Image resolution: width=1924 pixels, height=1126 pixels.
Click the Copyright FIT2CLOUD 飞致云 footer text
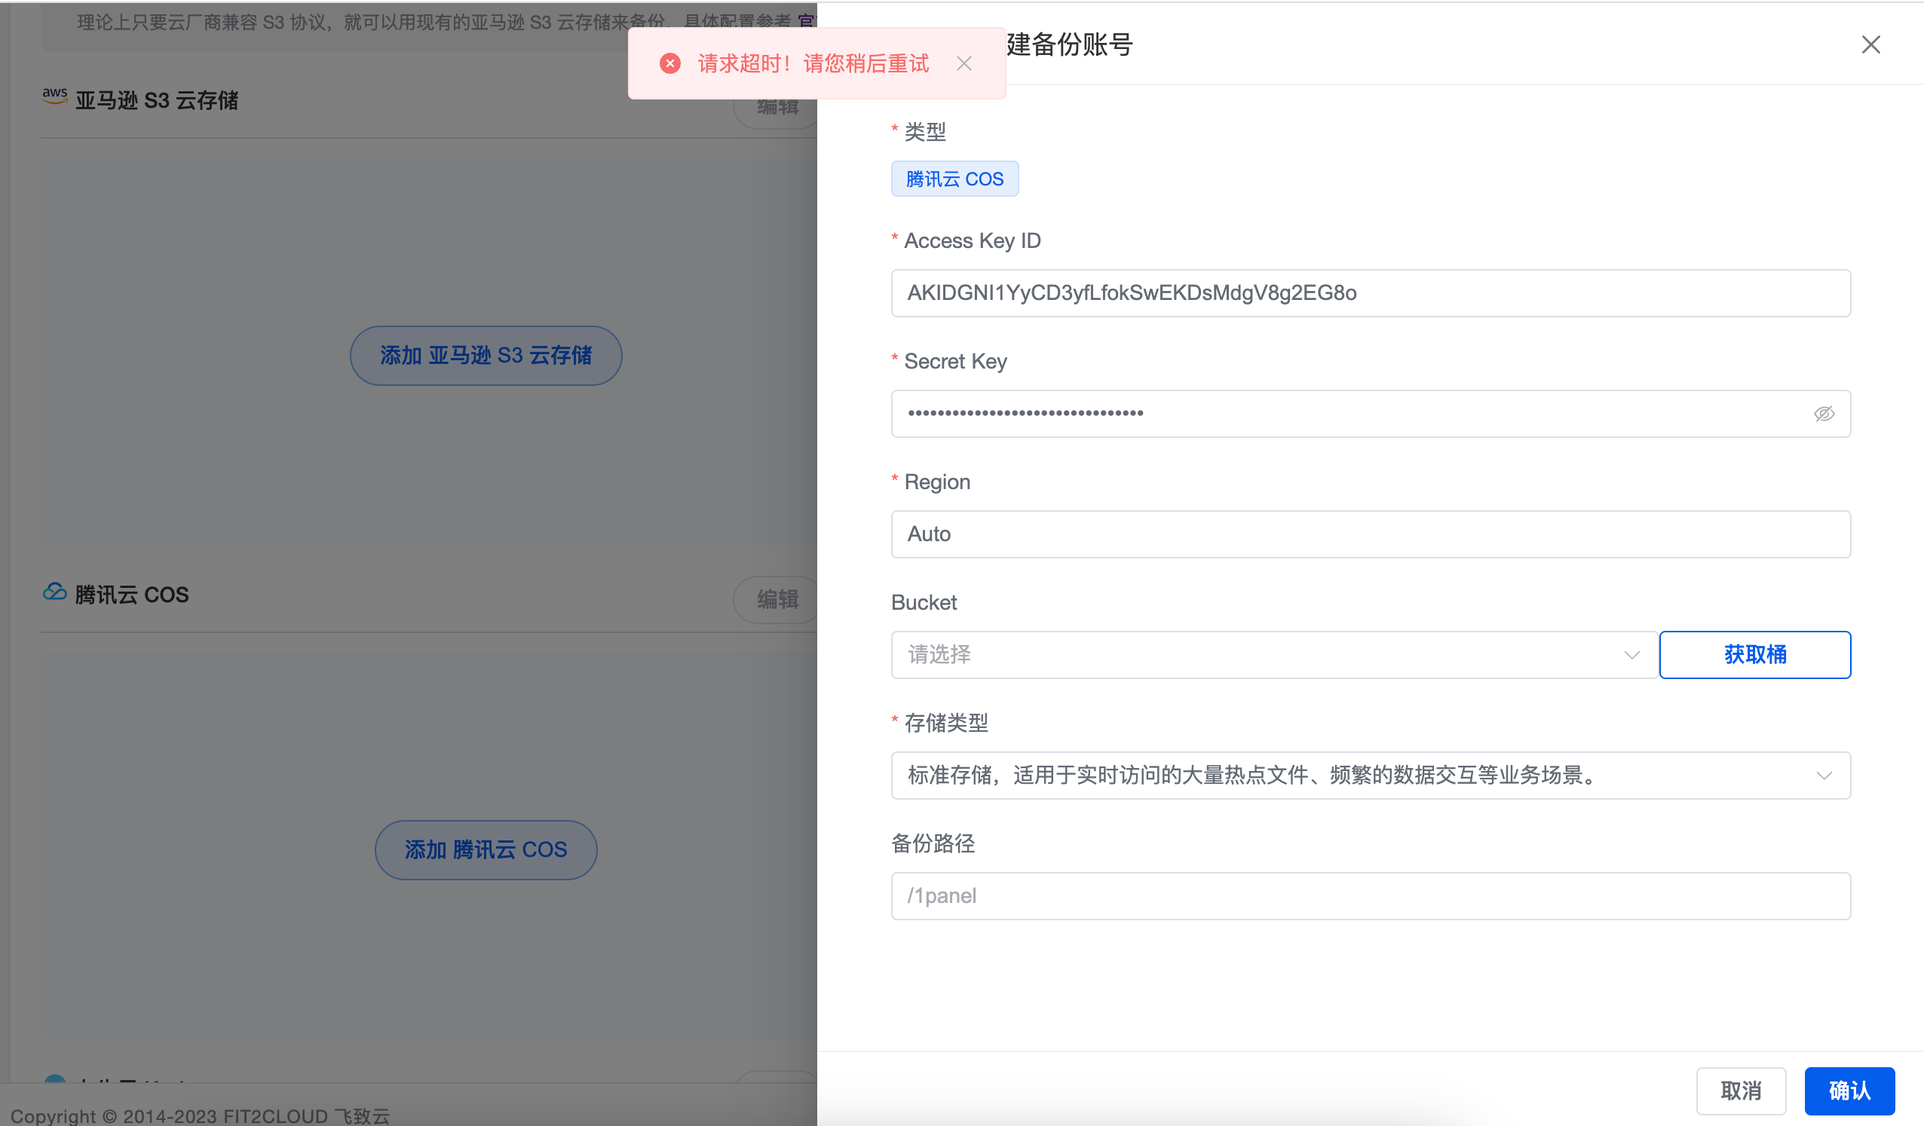pos(200,1116)
